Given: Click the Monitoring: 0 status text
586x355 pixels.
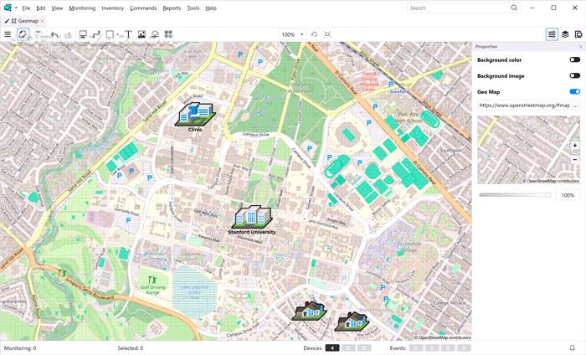Looking at the screenshot, I should [x=20, y=348].
